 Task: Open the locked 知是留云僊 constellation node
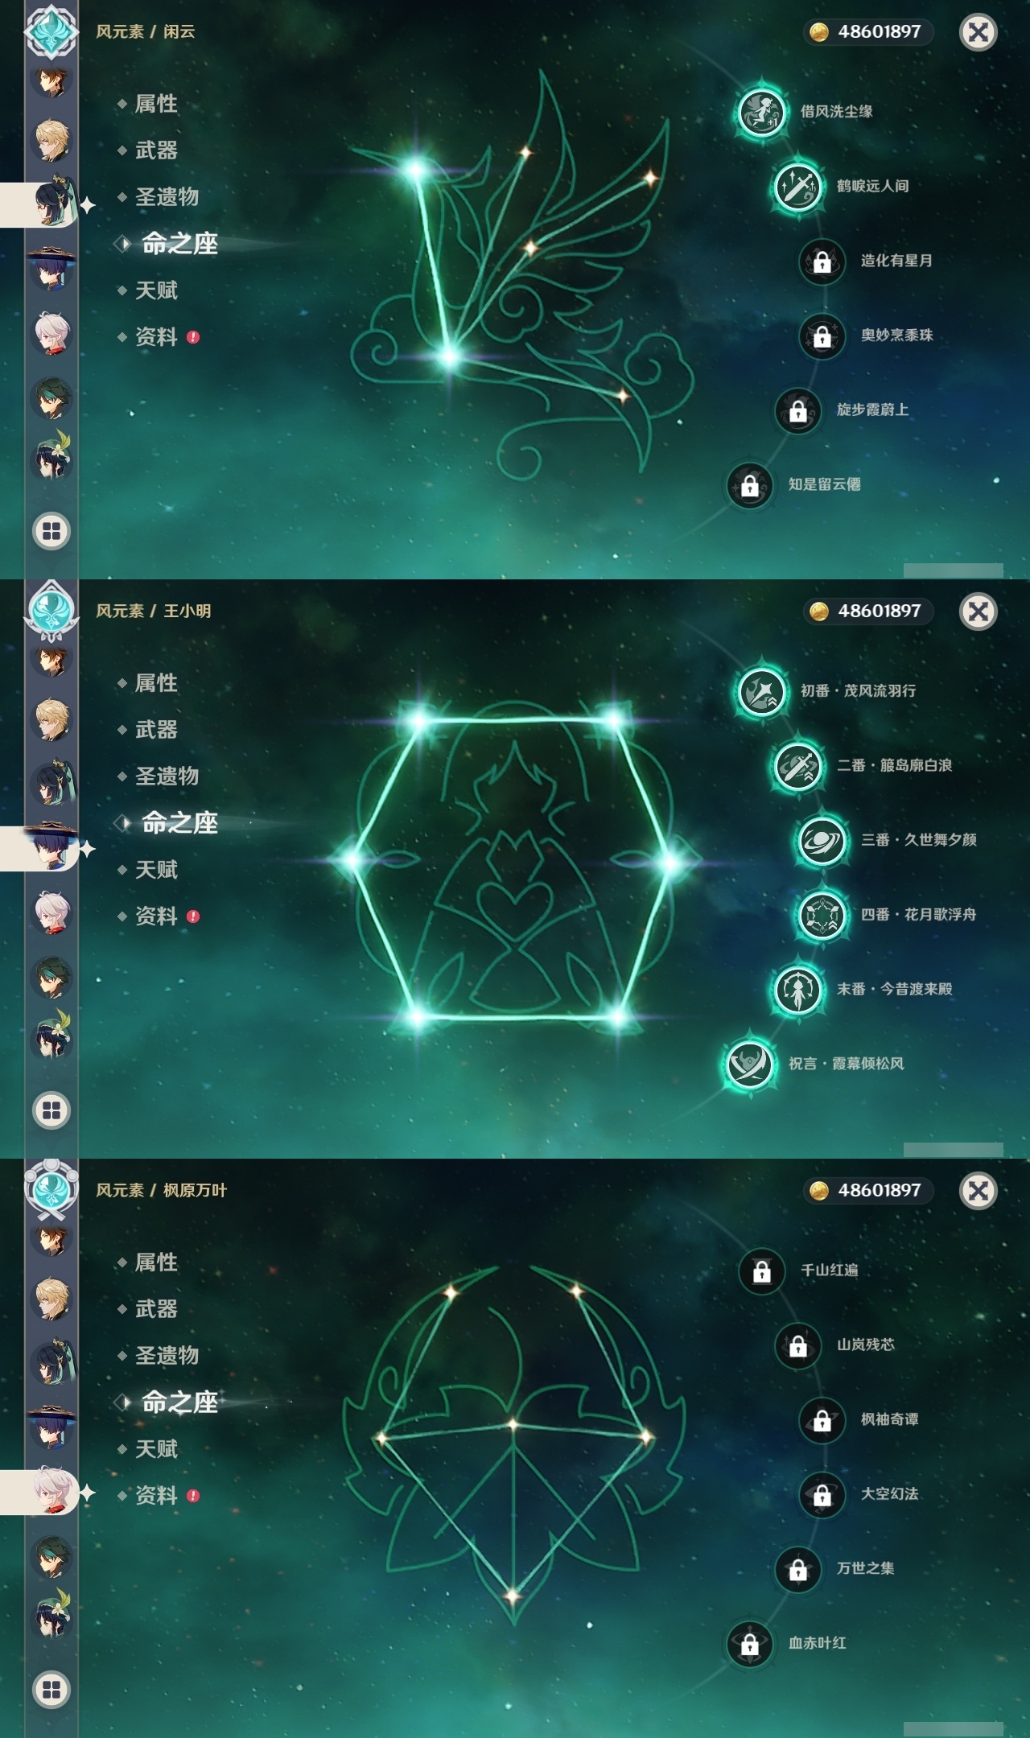click(749, 485)
